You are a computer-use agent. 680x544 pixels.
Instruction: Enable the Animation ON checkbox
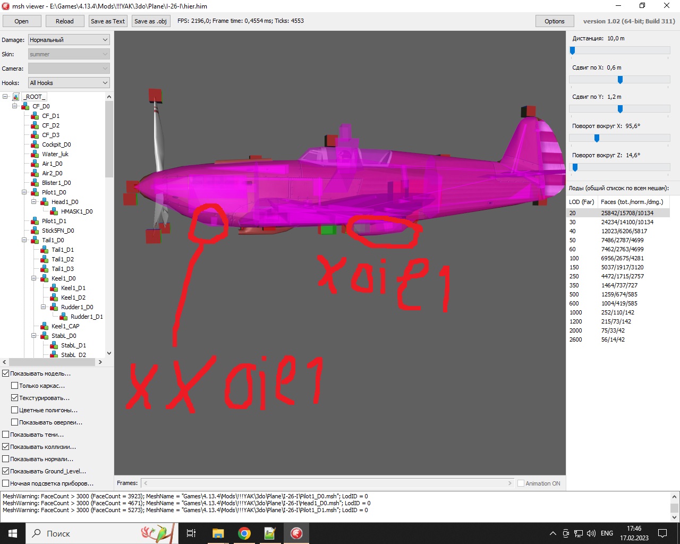521,483
